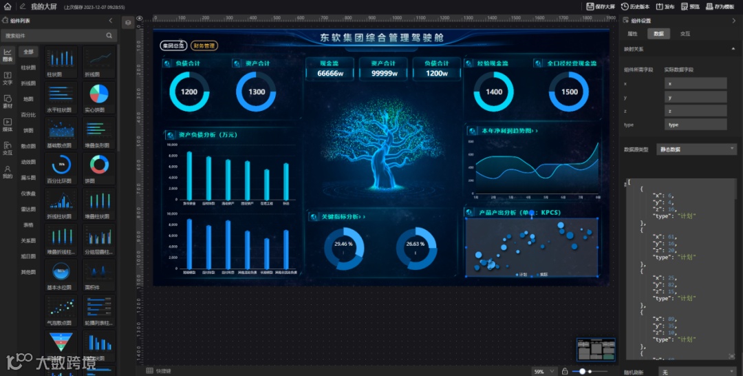This screenshot has height=376, width=743.
Task: Open 历史版本 history versions
Action: [x=635, y=7]
